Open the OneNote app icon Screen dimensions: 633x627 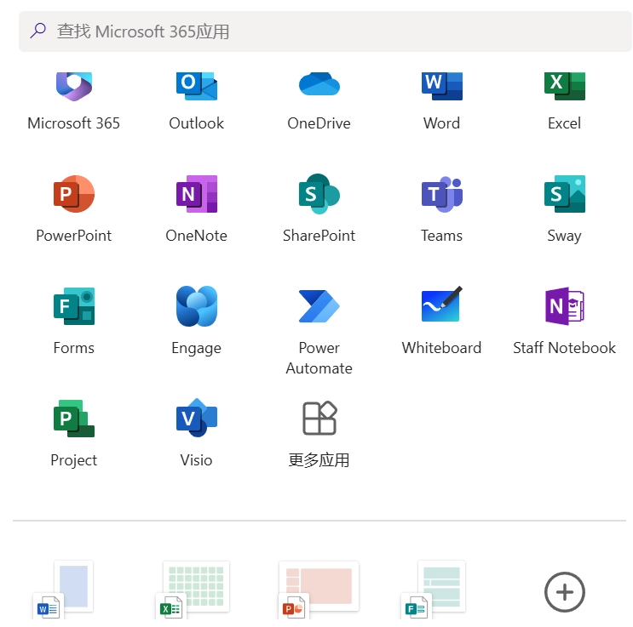197,194
